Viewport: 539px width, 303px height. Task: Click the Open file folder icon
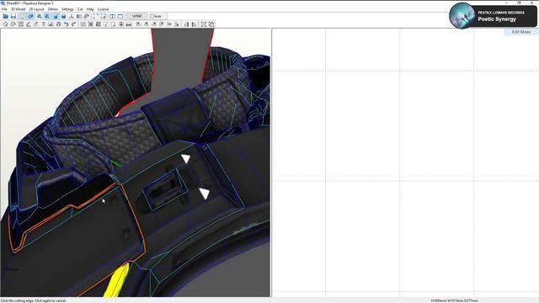(x=6, y=16)
